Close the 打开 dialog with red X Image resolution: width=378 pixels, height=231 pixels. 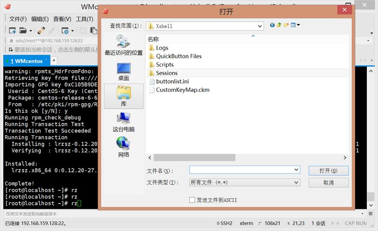point(345,10)
